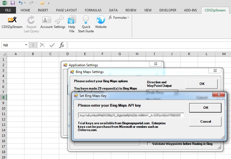Open the VIEW tab
231x159 pixels.
click(x=148, y=10)
